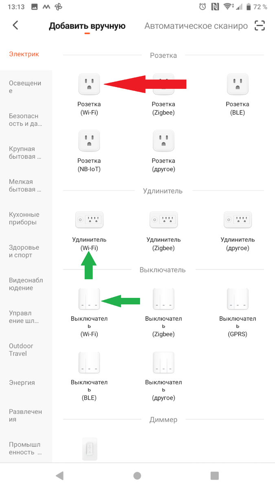Select the Удлинитель (Wi-Fi) icon
The width and height of the screenshot is (275, 489).
coord(89,219)
